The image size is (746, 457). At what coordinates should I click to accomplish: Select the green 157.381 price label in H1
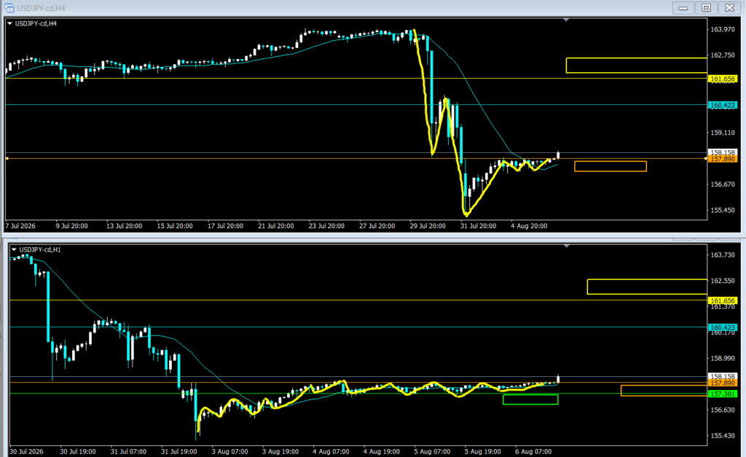pos(723,394)
